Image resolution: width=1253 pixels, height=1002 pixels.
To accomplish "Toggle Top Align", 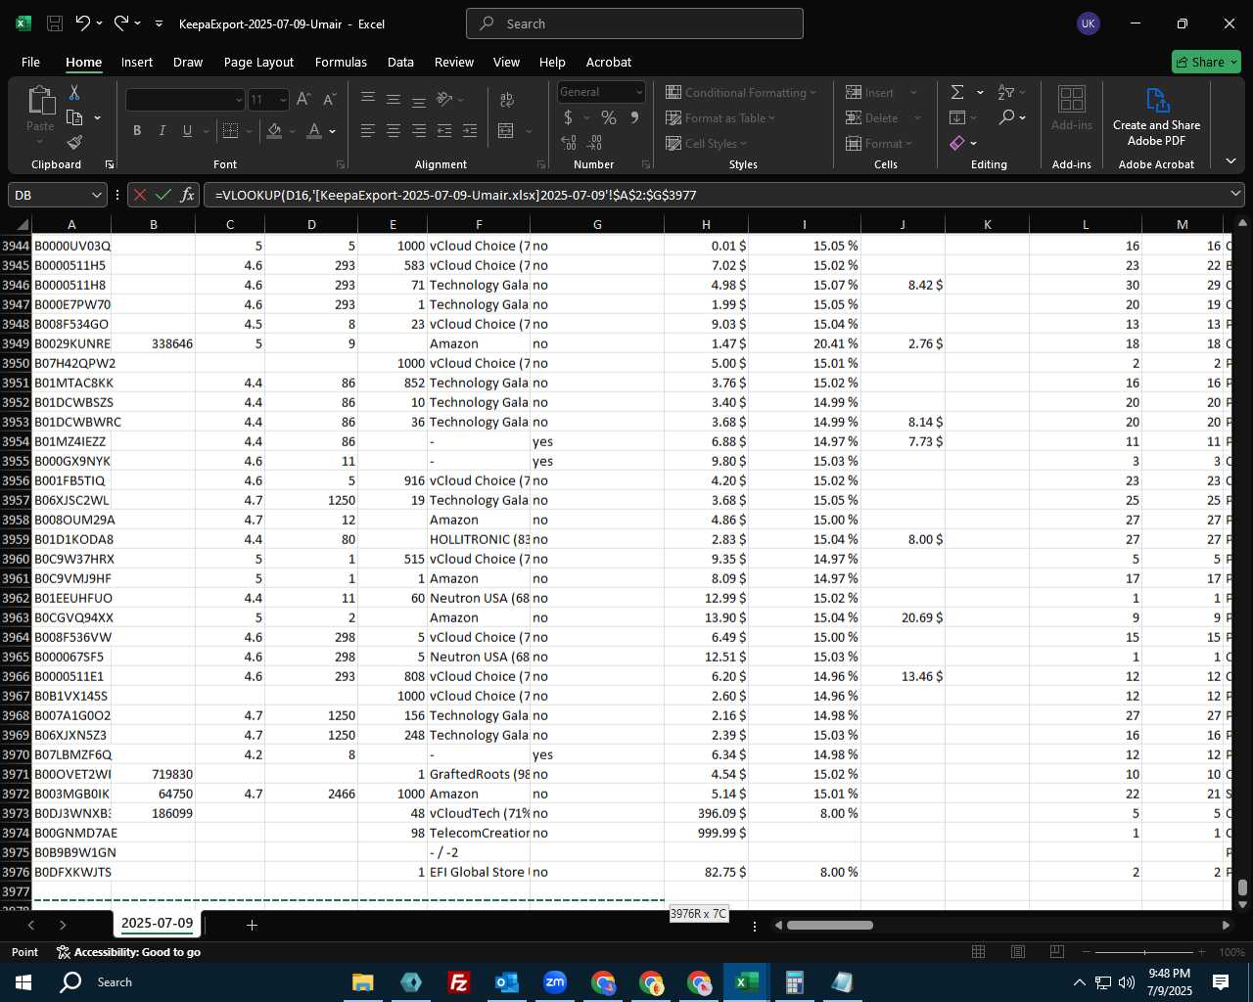I will tap(368, 99).
